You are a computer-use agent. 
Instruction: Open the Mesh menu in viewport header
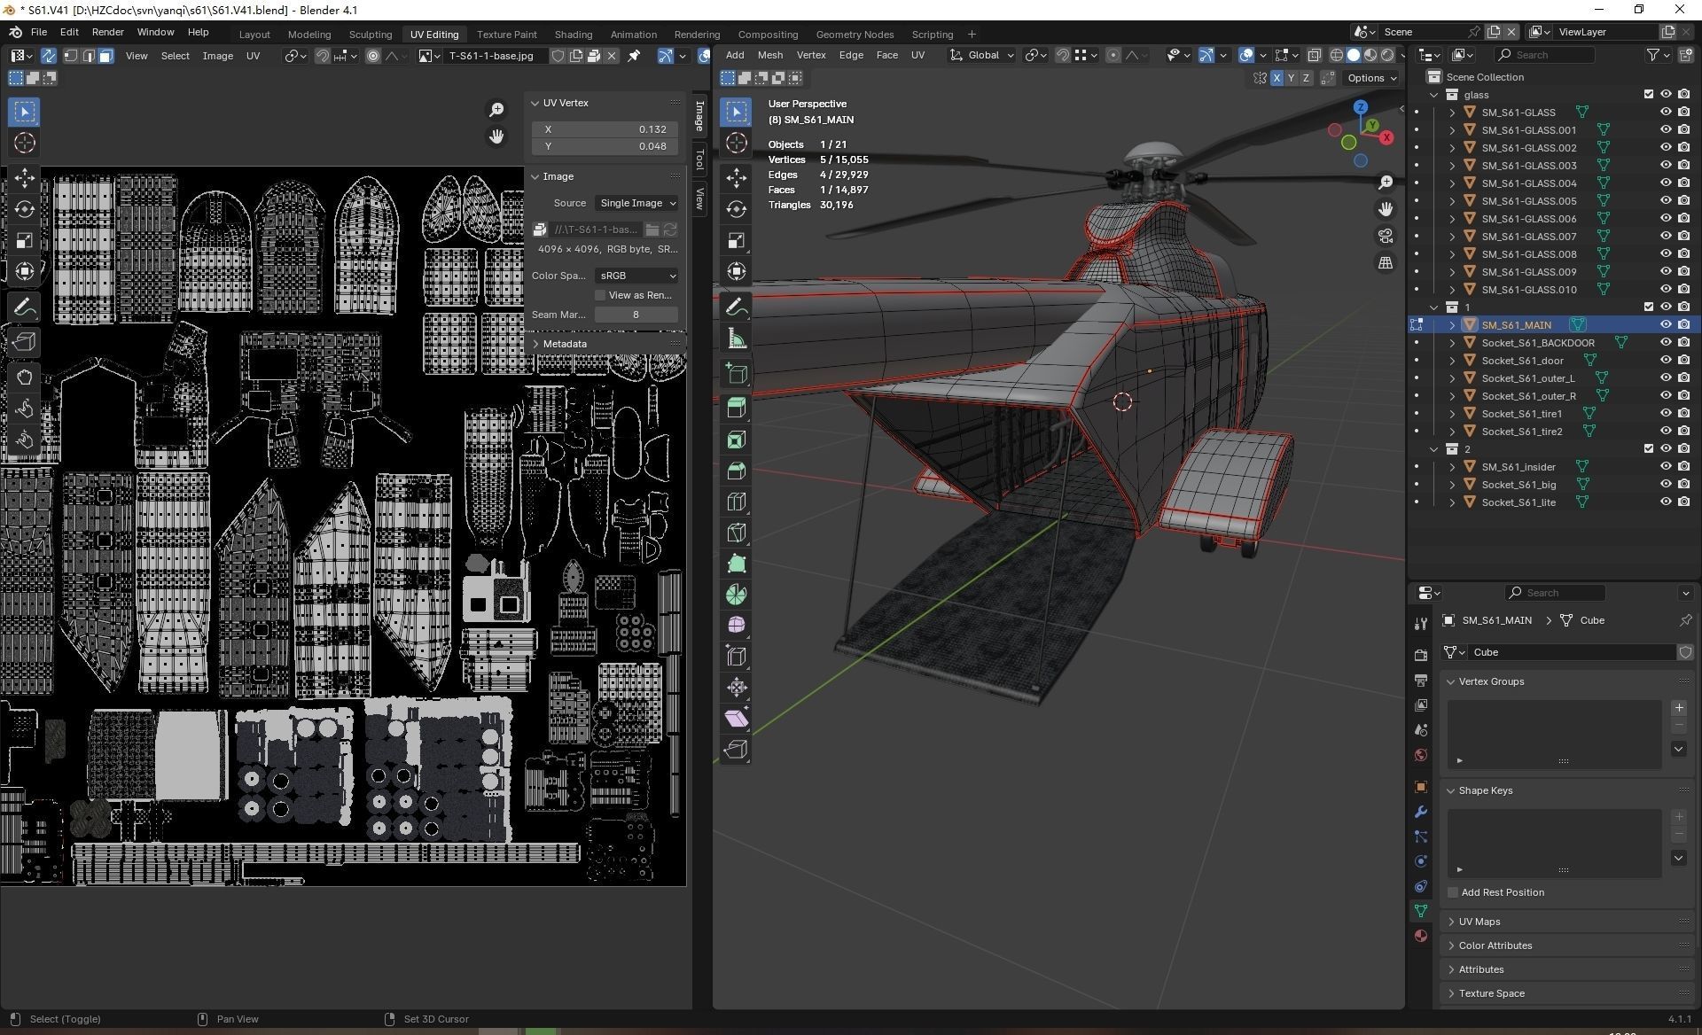769,55
